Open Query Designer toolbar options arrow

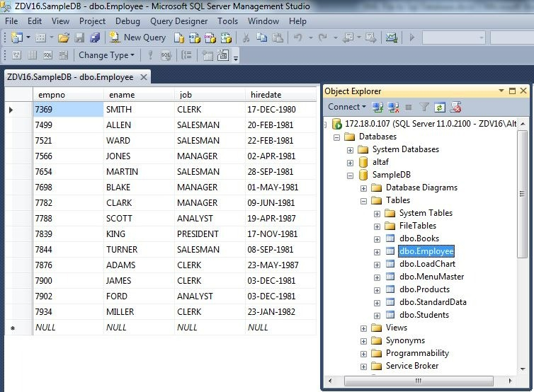coord(235,59)
